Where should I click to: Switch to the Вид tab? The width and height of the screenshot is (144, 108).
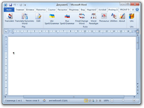83,10
